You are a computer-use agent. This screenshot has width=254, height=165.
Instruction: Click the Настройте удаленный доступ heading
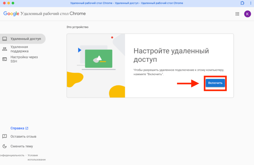(171, 55)
